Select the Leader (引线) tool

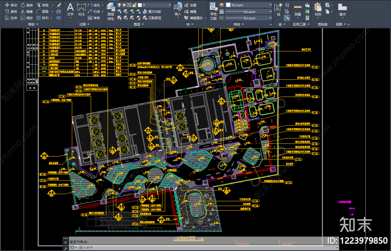coord(94,11)
